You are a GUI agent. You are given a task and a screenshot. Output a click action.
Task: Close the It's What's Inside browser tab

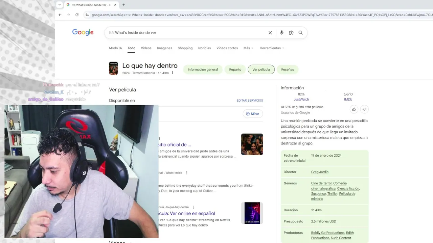coord(115,5)
